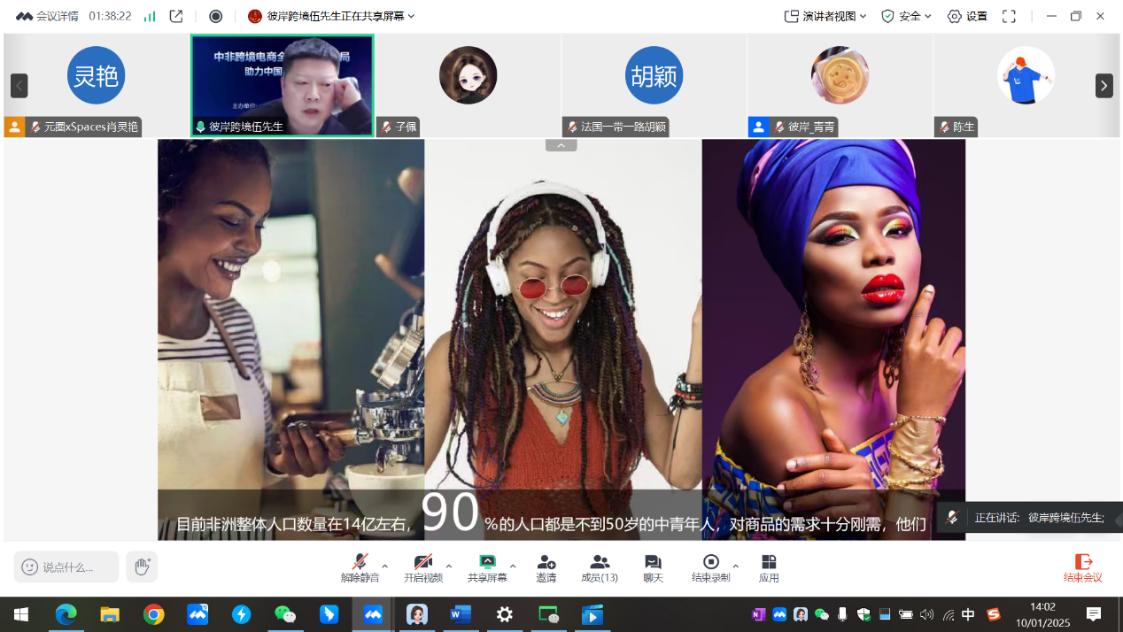Stop the meeting recording
Screen dimensions: 1123x632
[x=710, y=567]
